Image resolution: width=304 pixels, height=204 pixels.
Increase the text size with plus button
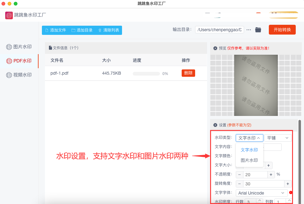268,165
